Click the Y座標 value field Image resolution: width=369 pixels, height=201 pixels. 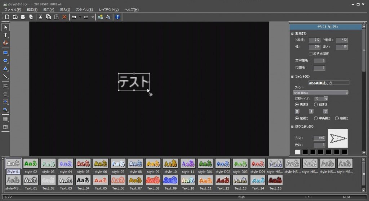click(x=342, y=40)
